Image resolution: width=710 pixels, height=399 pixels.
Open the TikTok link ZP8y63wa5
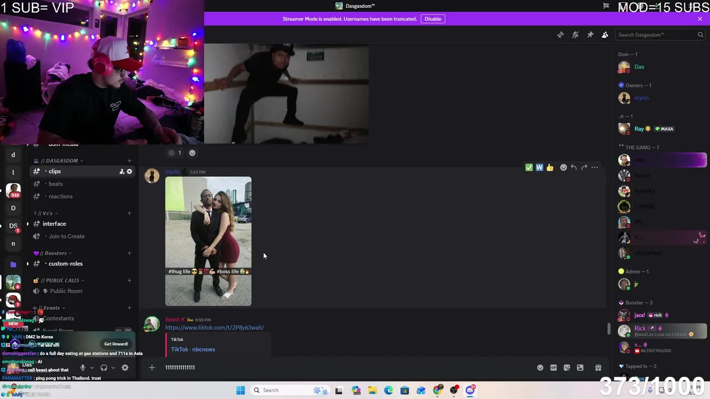click(x=215, y=328)
